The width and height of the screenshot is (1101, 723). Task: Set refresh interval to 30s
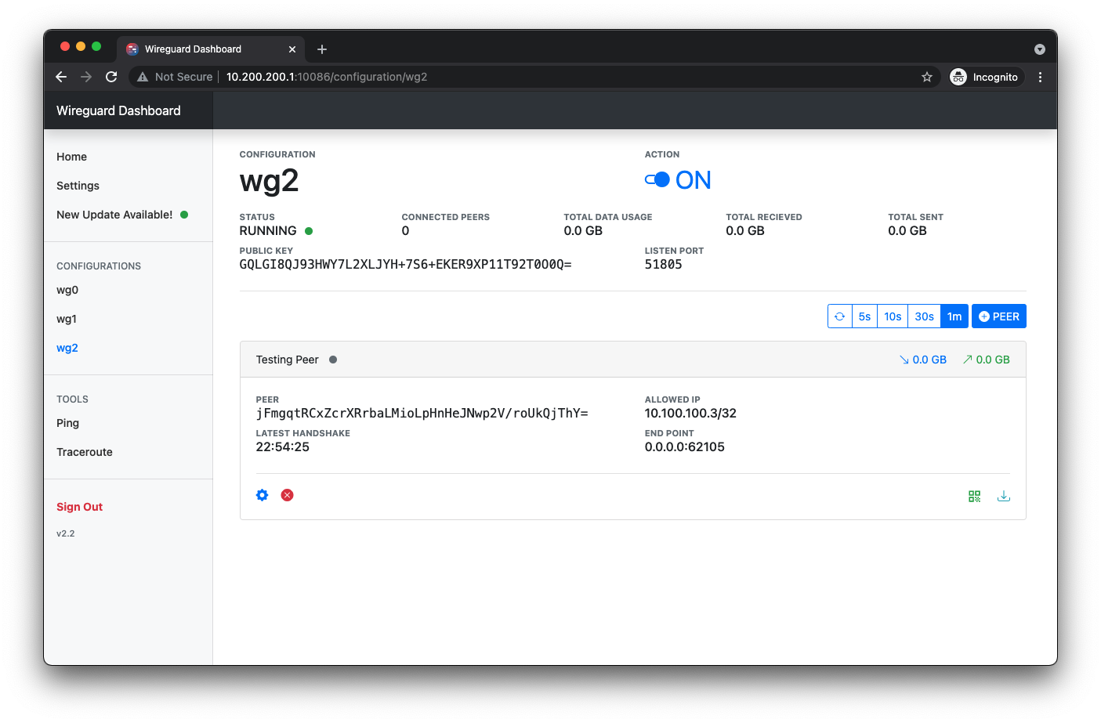tap(924, 316)
